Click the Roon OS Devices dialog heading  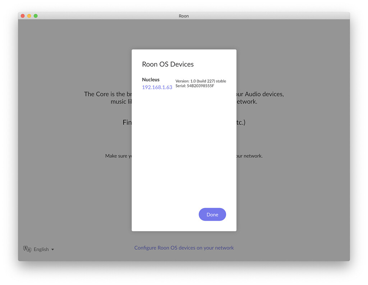[x=168, y=64]
